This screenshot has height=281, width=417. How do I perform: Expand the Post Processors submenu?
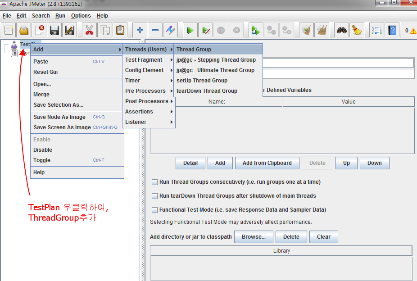pyautogui.click(x=149, y=101)
